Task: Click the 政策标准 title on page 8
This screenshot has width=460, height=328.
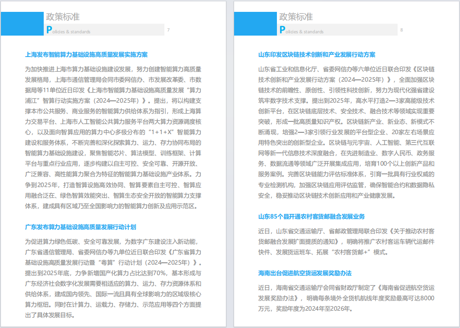Action: [x=296, y=17]
